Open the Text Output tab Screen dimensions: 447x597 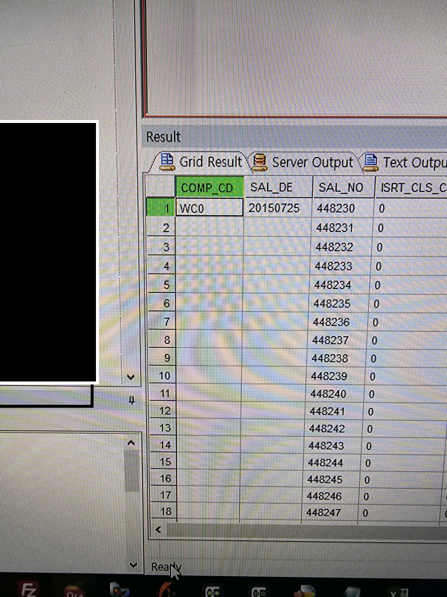pos(405,162)
